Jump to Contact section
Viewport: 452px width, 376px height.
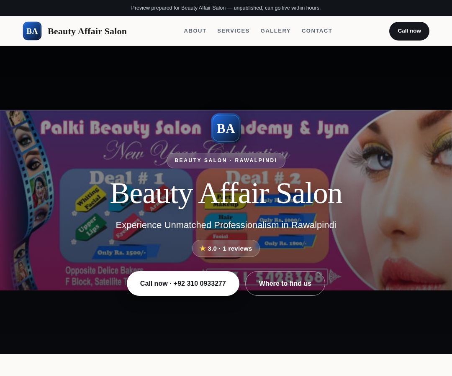317,31
